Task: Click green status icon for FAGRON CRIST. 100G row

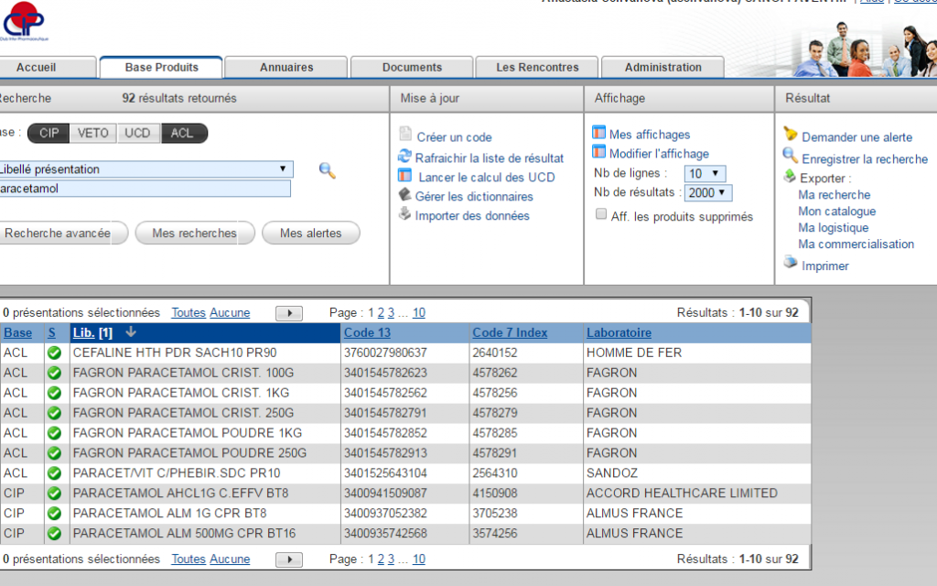Action: (x=54, y=374)
